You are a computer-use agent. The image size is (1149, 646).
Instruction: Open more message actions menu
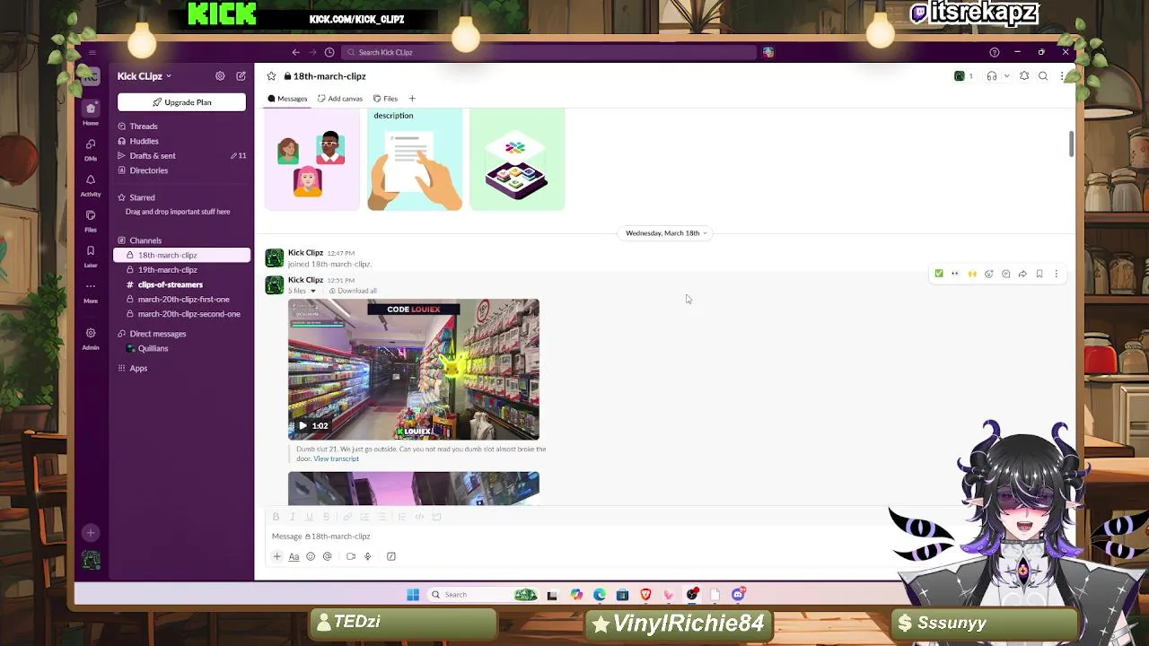pos(1056,274)
